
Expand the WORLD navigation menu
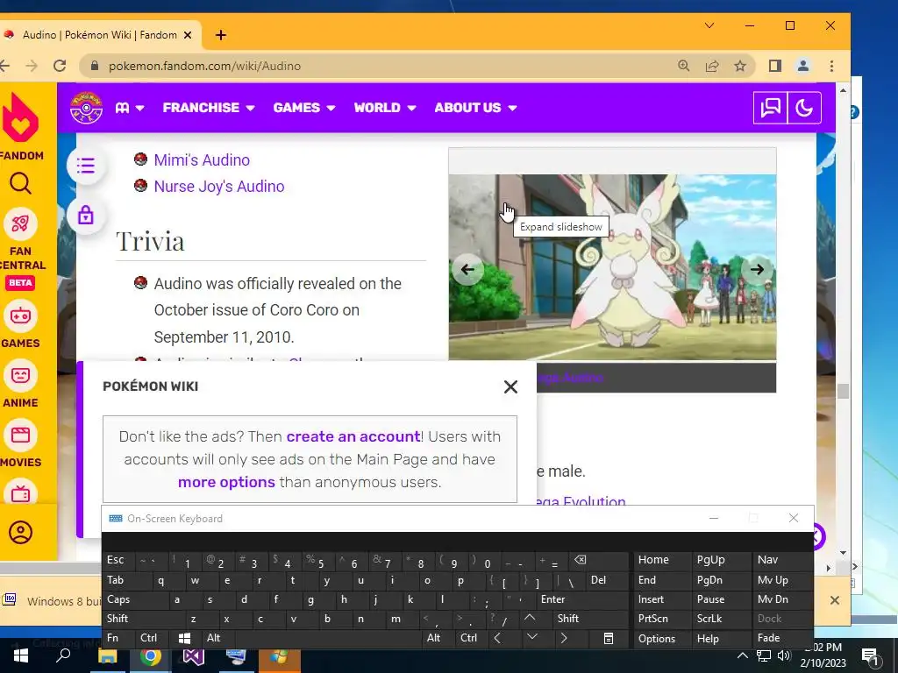click(385, 108)
